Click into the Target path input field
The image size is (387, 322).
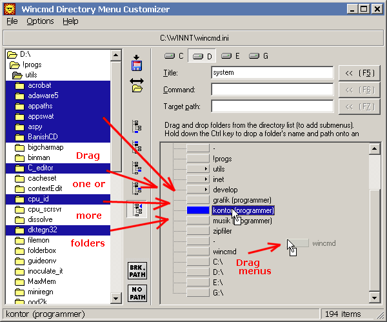tap(272, 106)
